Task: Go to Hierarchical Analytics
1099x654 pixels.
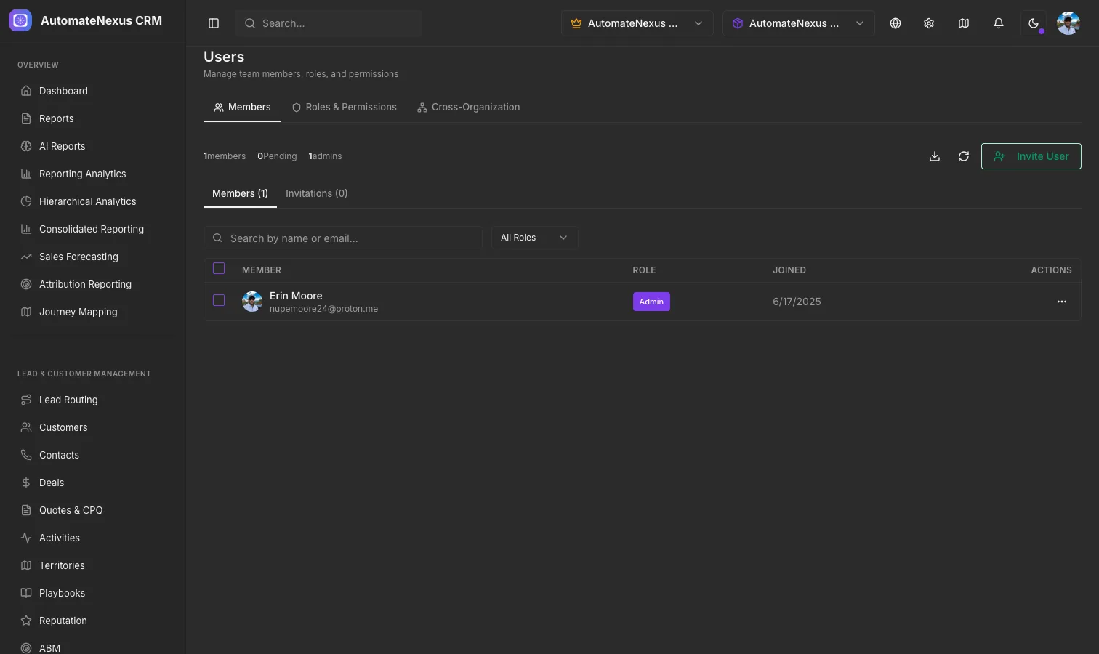Action: pos(93,201)
